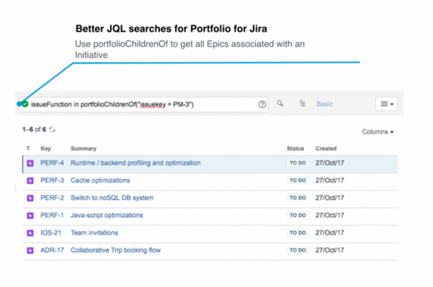433x287 pixels.
Task: Click the epic type icon for PERF-4
Action: [x=29, y=163]
